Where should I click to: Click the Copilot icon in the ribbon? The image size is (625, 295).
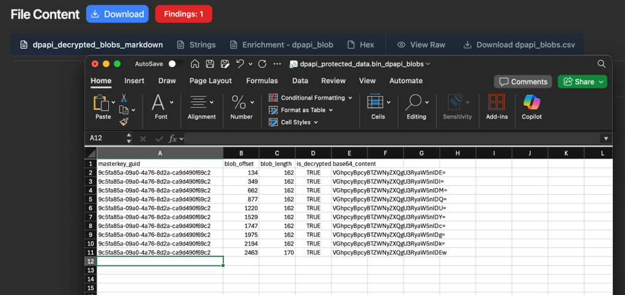pos(531,103)
